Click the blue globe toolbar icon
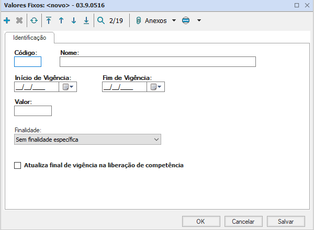This screenshot has width=314, height=230. click(x=186, y=21)
